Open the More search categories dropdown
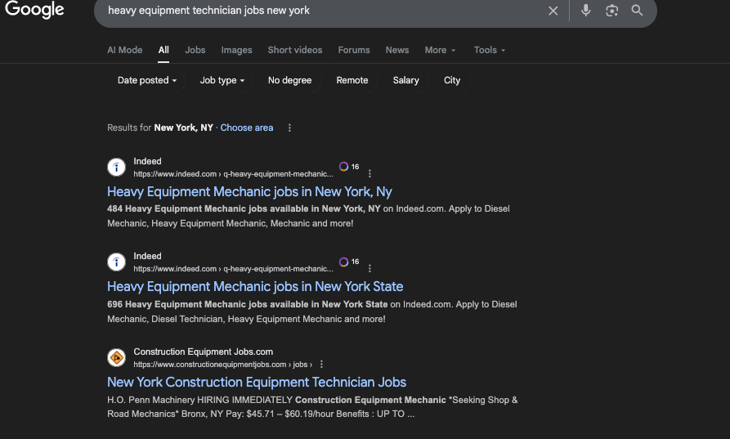730x439 pixels. (440, 50)
